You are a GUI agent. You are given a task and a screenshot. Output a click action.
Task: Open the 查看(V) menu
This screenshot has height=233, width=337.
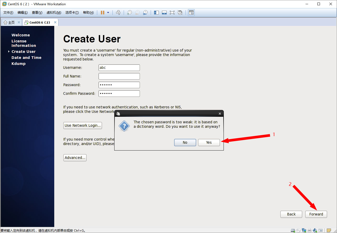[x=37, y=13]
